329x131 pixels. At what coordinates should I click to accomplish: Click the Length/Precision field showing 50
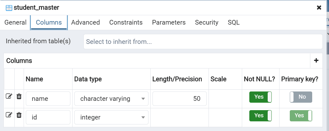(x=180, y=99)
